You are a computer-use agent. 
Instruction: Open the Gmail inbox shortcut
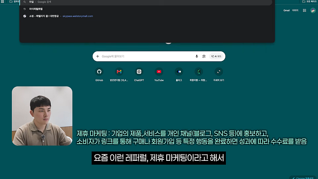(119, 75)
